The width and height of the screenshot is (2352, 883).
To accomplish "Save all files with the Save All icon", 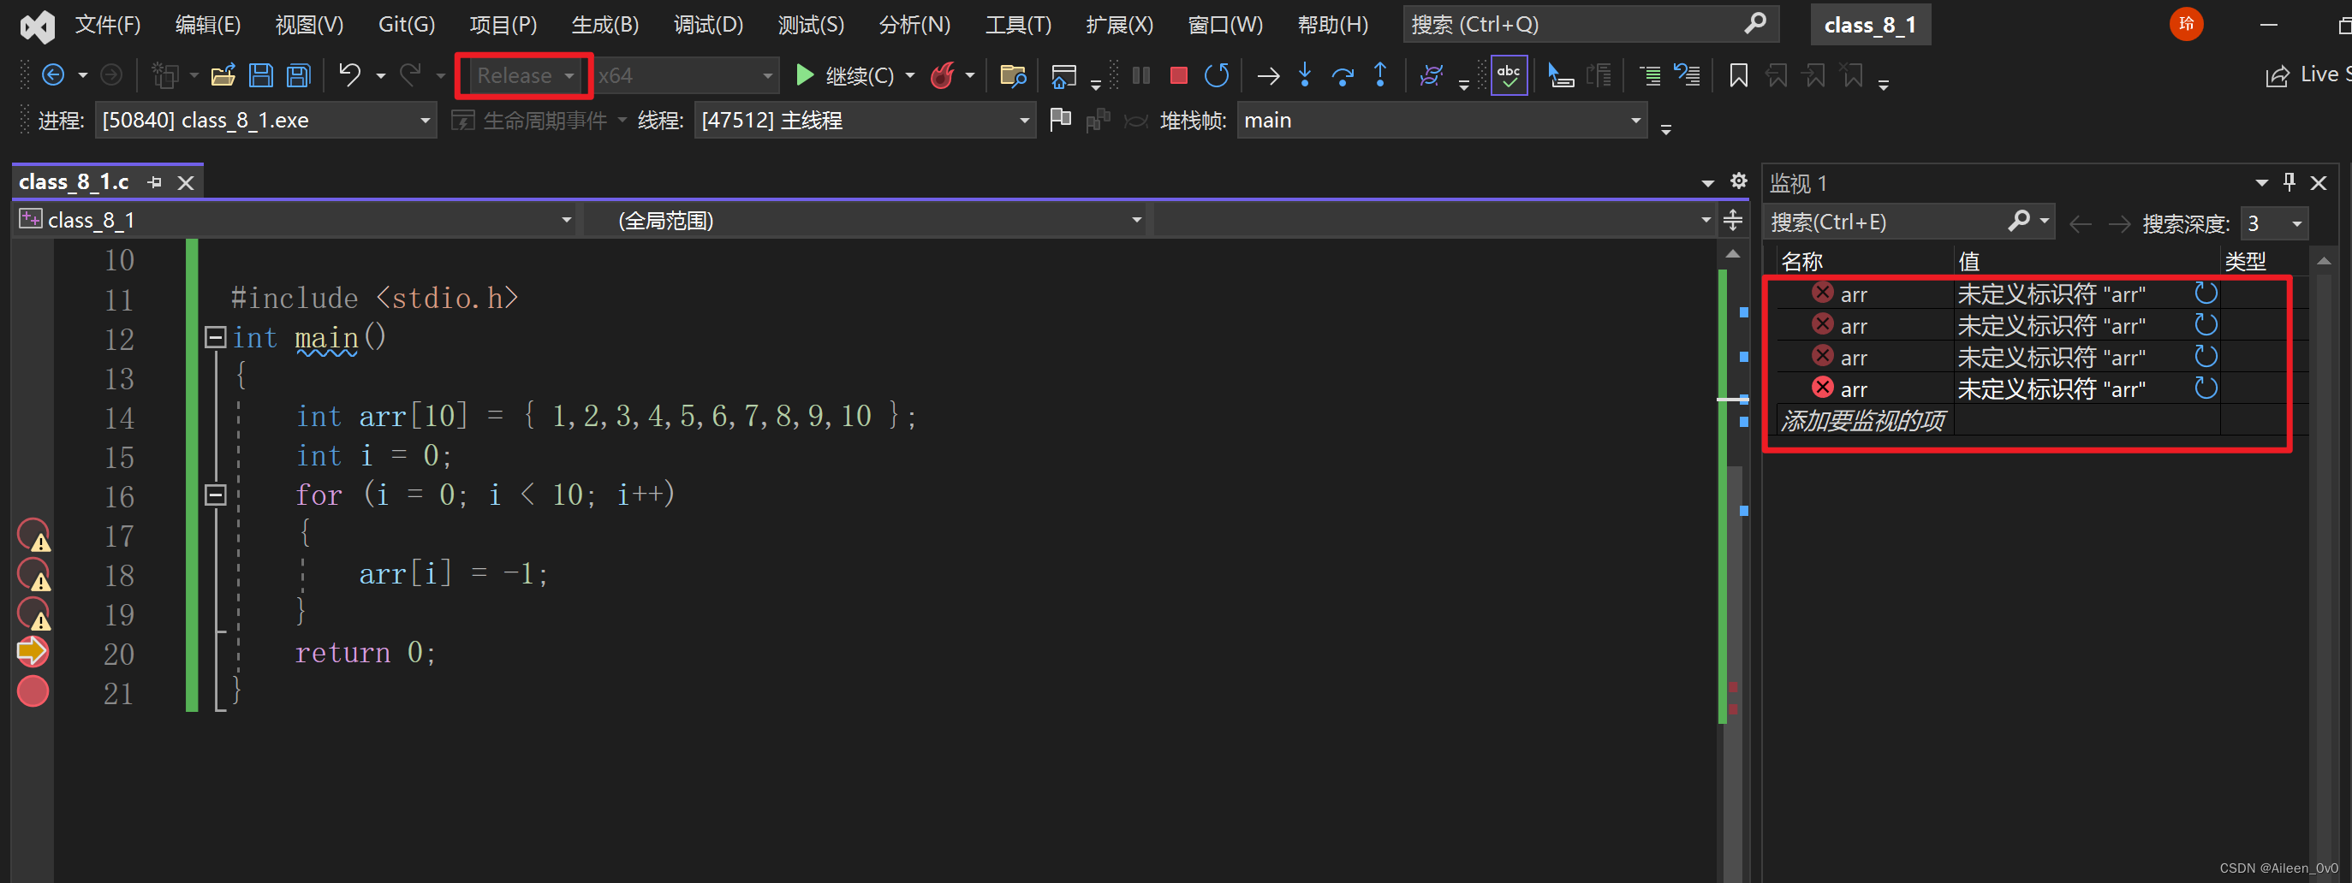I will coord(298,75).
